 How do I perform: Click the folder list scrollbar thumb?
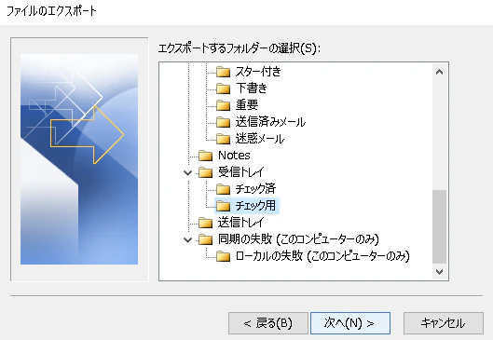coord(440,226)
